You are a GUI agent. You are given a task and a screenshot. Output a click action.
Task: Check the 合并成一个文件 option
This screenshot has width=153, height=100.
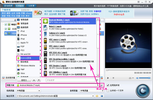(x=108, y=91)
